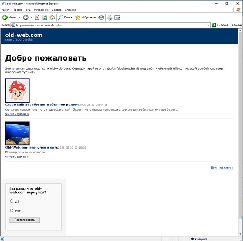Click the 'Интернет' status bar text
The height and width of the screenshot is (241, 243).
pos(201,239)
